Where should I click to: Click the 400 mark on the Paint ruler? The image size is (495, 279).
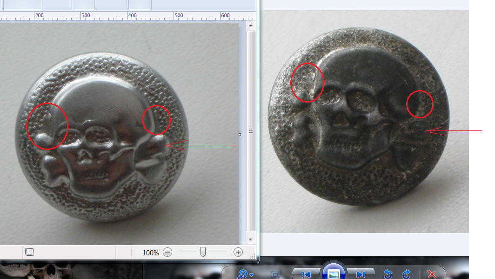pyautogui.click(x=132, y=15)
